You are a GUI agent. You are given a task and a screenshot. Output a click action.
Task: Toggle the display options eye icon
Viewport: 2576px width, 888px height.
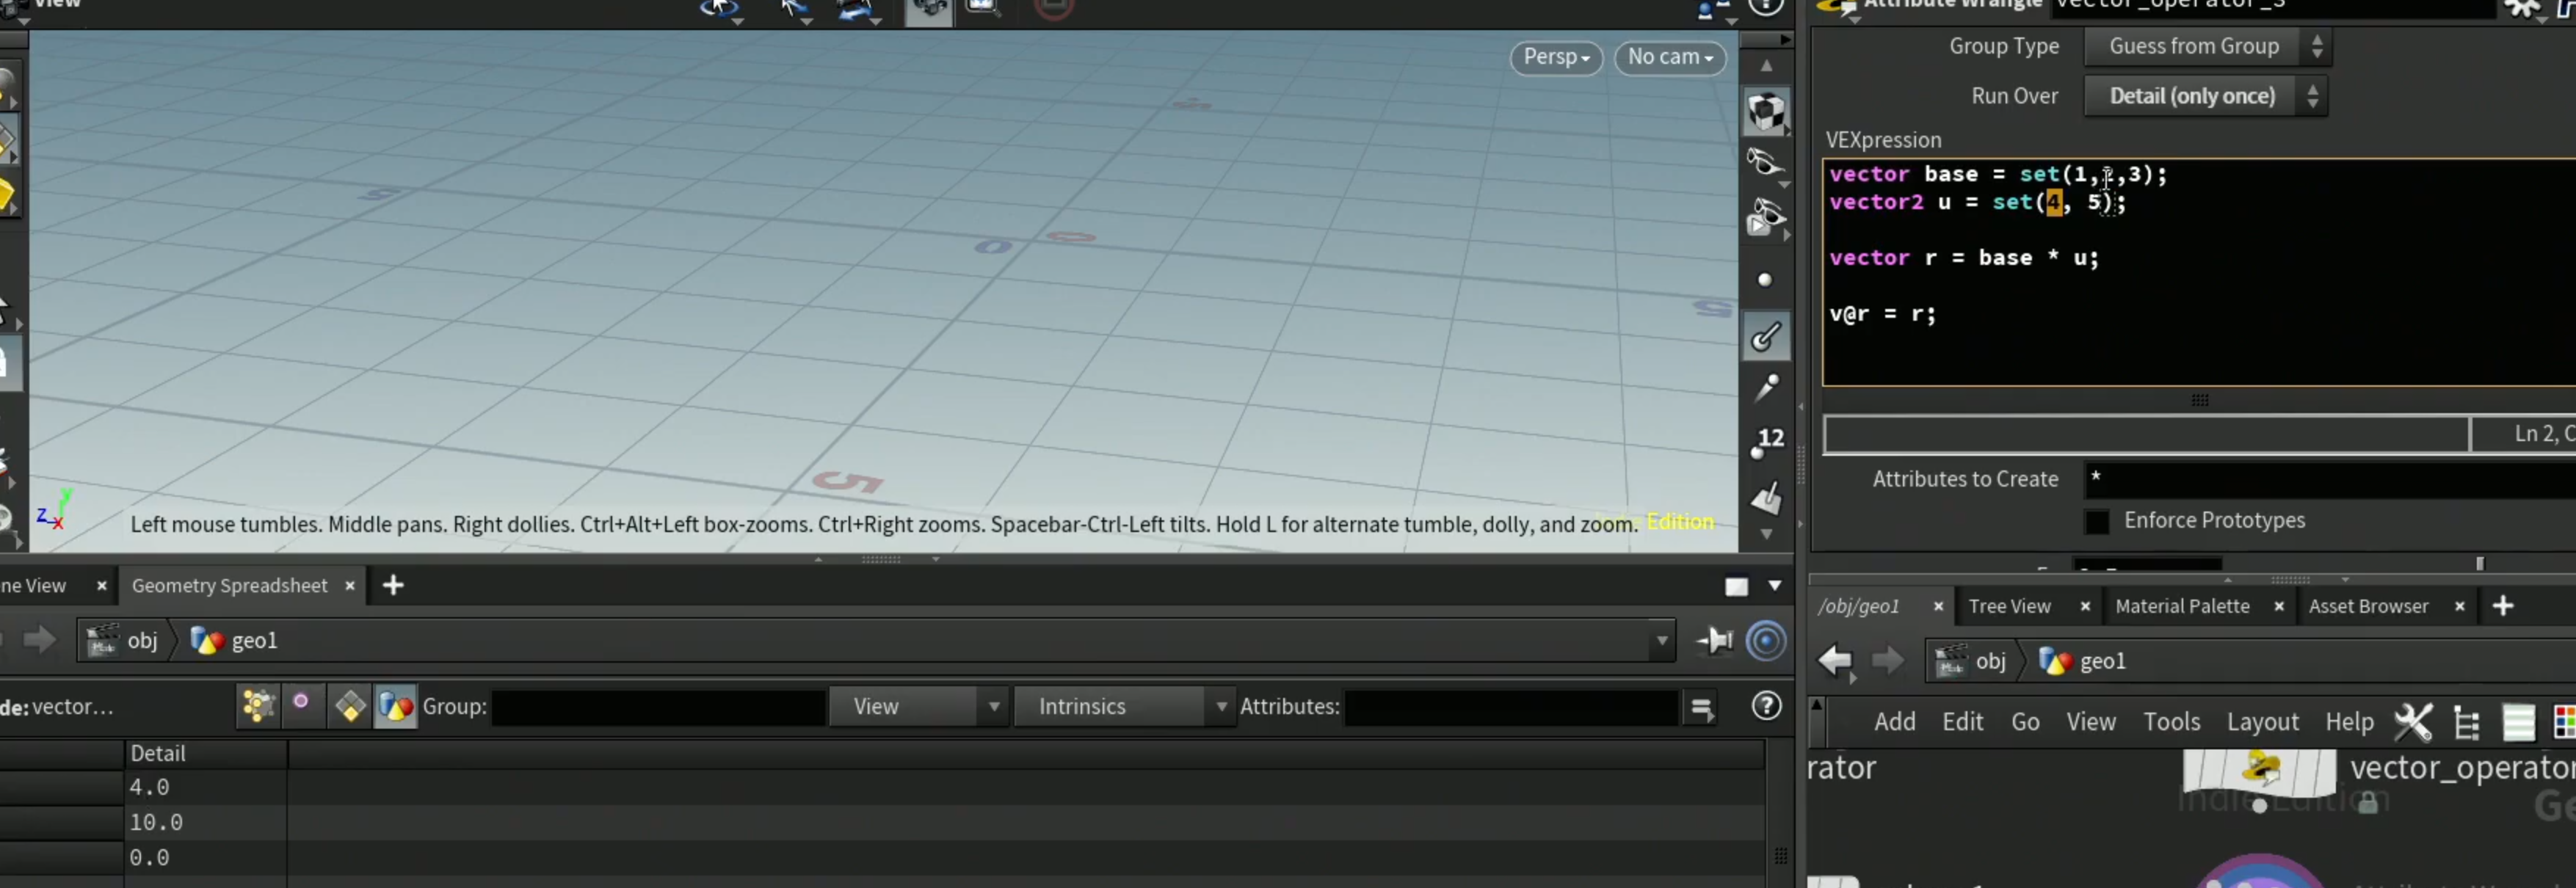click(x=1766, y=162)
